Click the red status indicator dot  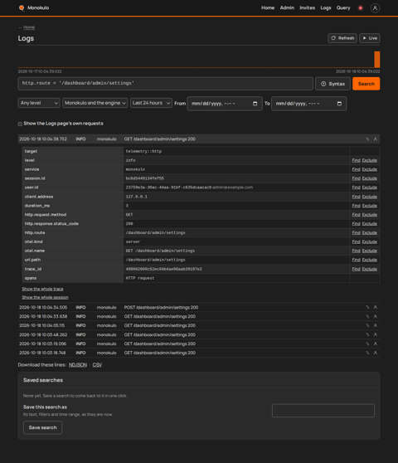(x=360, y=8)
